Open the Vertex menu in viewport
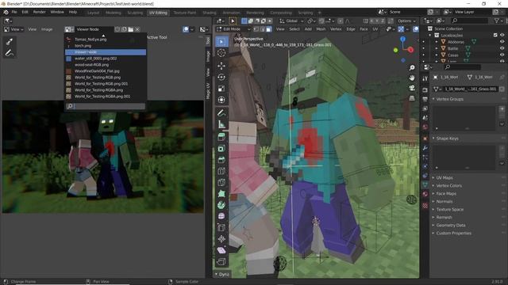This screenshot has height=285, width=508. 336,29
